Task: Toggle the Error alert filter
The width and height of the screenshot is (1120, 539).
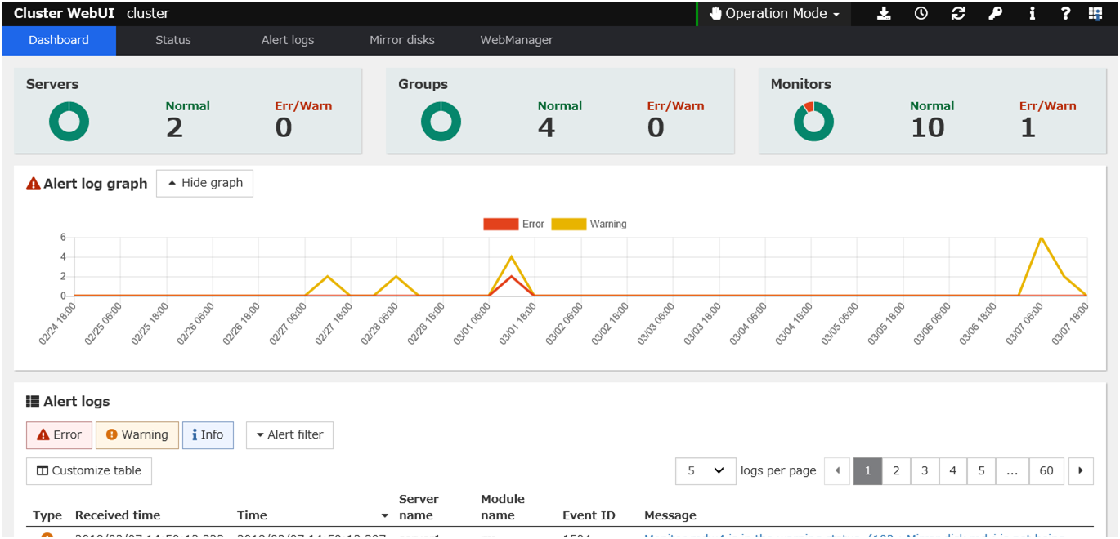Action: coord(59,435)
